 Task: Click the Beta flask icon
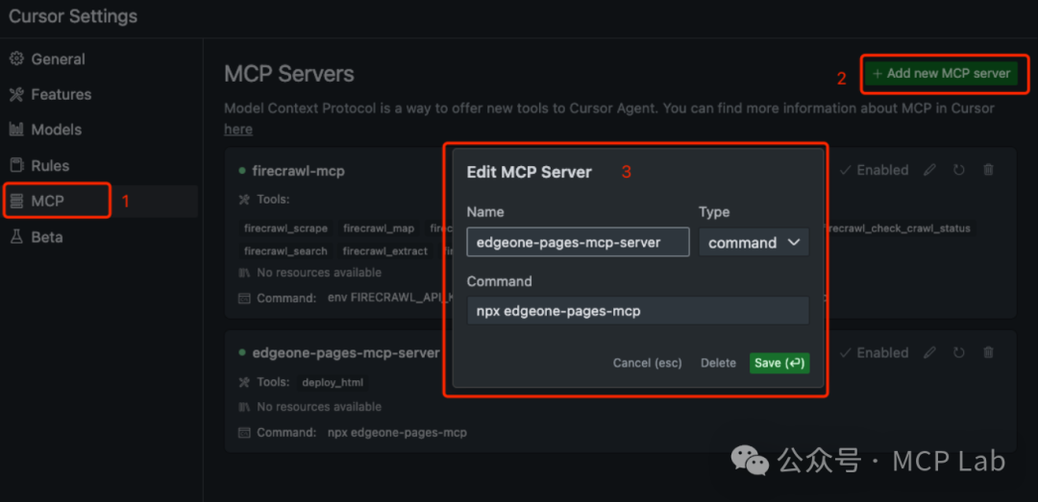16,237
